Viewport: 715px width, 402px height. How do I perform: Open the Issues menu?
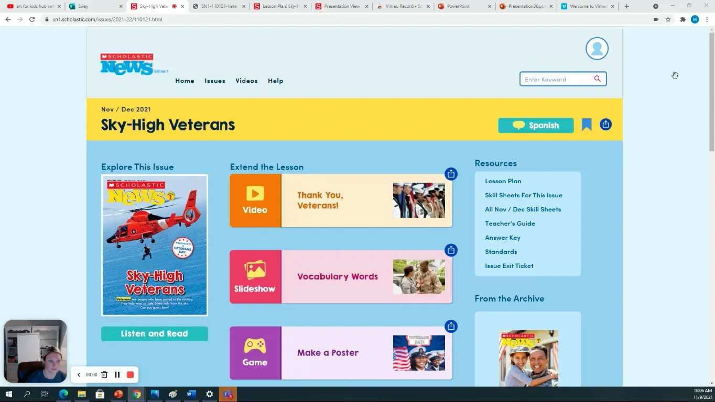215,81
